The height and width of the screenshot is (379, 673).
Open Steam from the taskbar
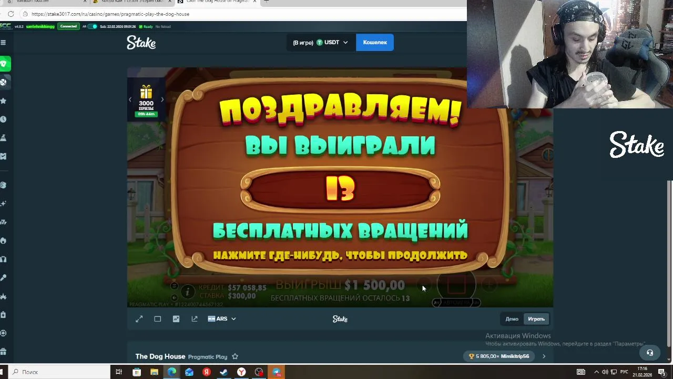coord(224,372)
